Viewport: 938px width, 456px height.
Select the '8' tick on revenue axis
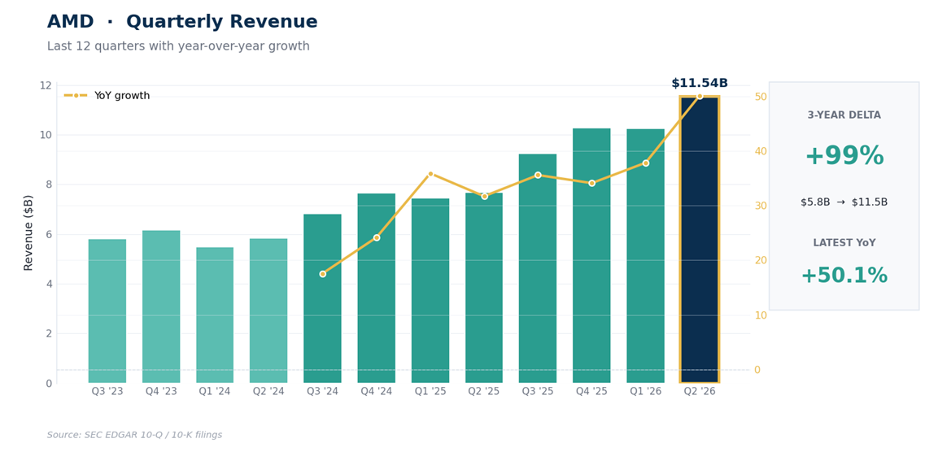(49, 185)
